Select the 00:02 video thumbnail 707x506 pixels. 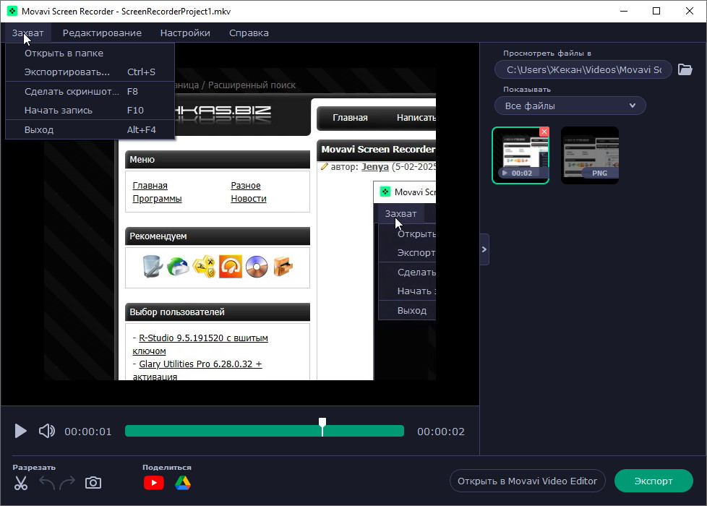coord(520,155)
